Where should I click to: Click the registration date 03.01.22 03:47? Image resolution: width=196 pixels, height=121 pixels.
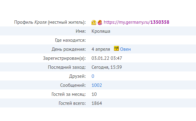107,58
